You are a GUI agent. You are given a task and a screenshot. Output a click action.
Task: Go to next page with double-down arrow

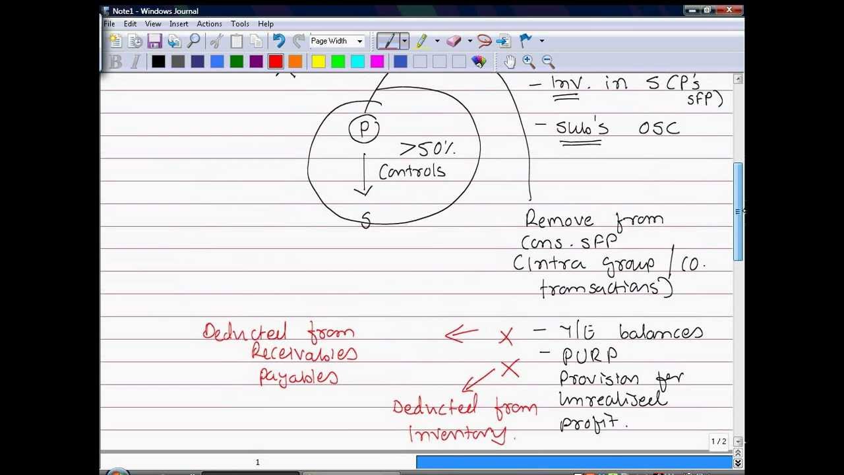click(x=738, y=464)
